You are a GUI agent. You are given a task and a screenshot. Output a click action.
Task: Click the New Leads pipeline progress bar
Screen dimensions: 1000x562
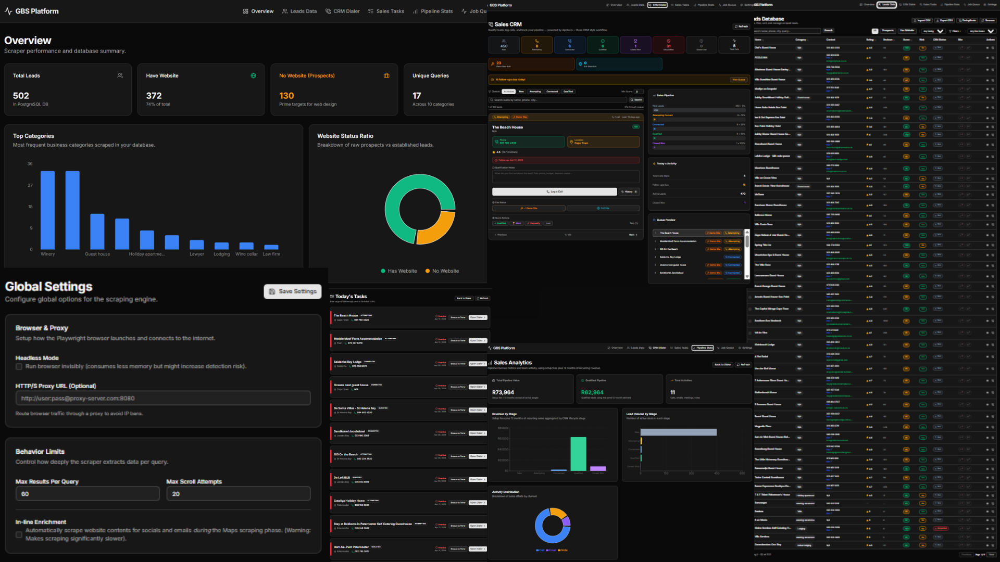[x=698, y=110]
